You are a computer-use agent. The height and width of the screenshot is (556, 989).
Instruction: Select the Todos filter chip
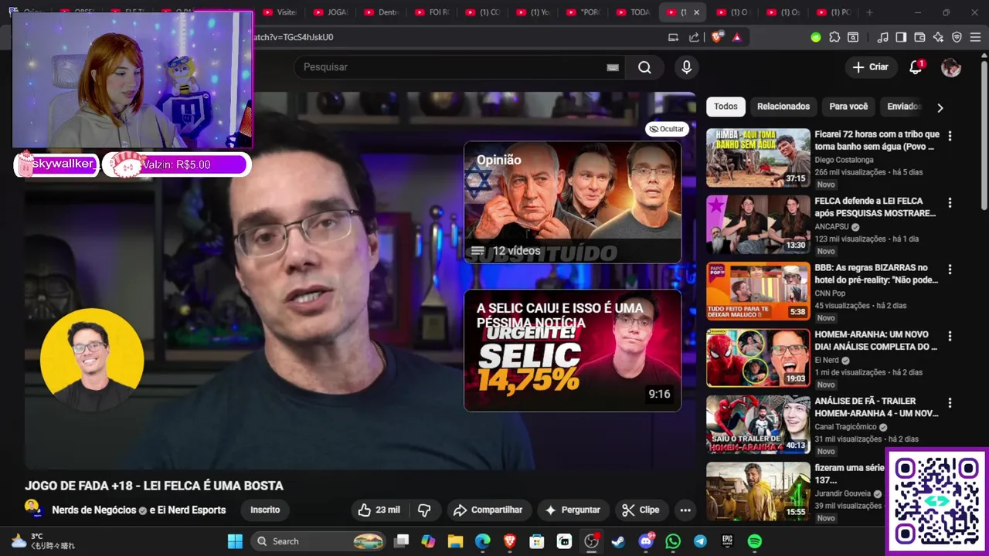[726, 107]
